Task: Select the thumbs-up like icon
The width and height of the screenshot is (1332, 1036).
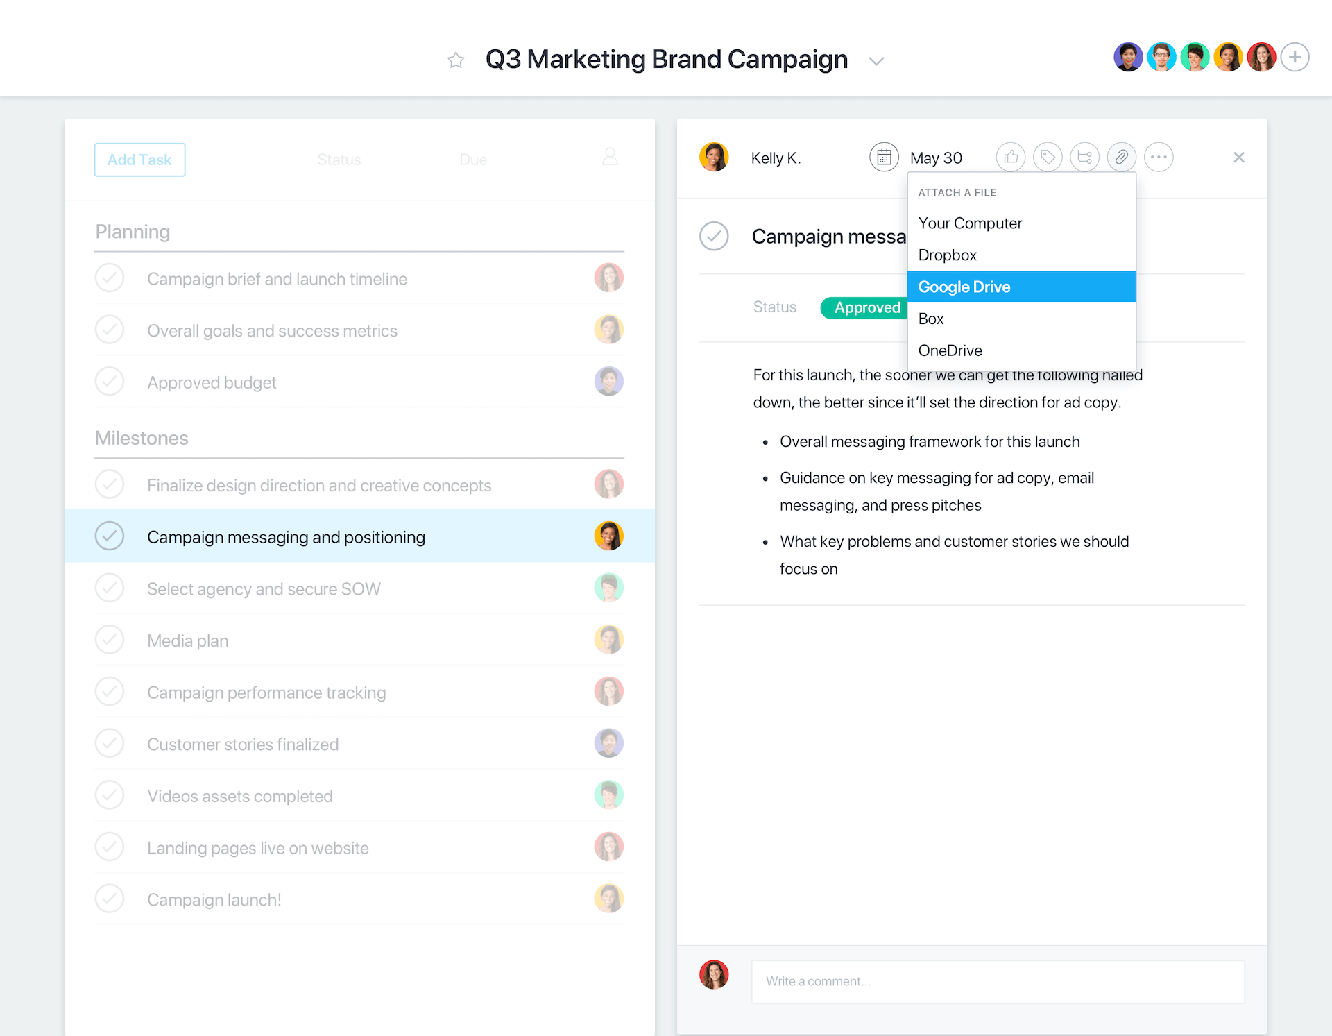Action: pyautogui.click(x=1010, y=157)
